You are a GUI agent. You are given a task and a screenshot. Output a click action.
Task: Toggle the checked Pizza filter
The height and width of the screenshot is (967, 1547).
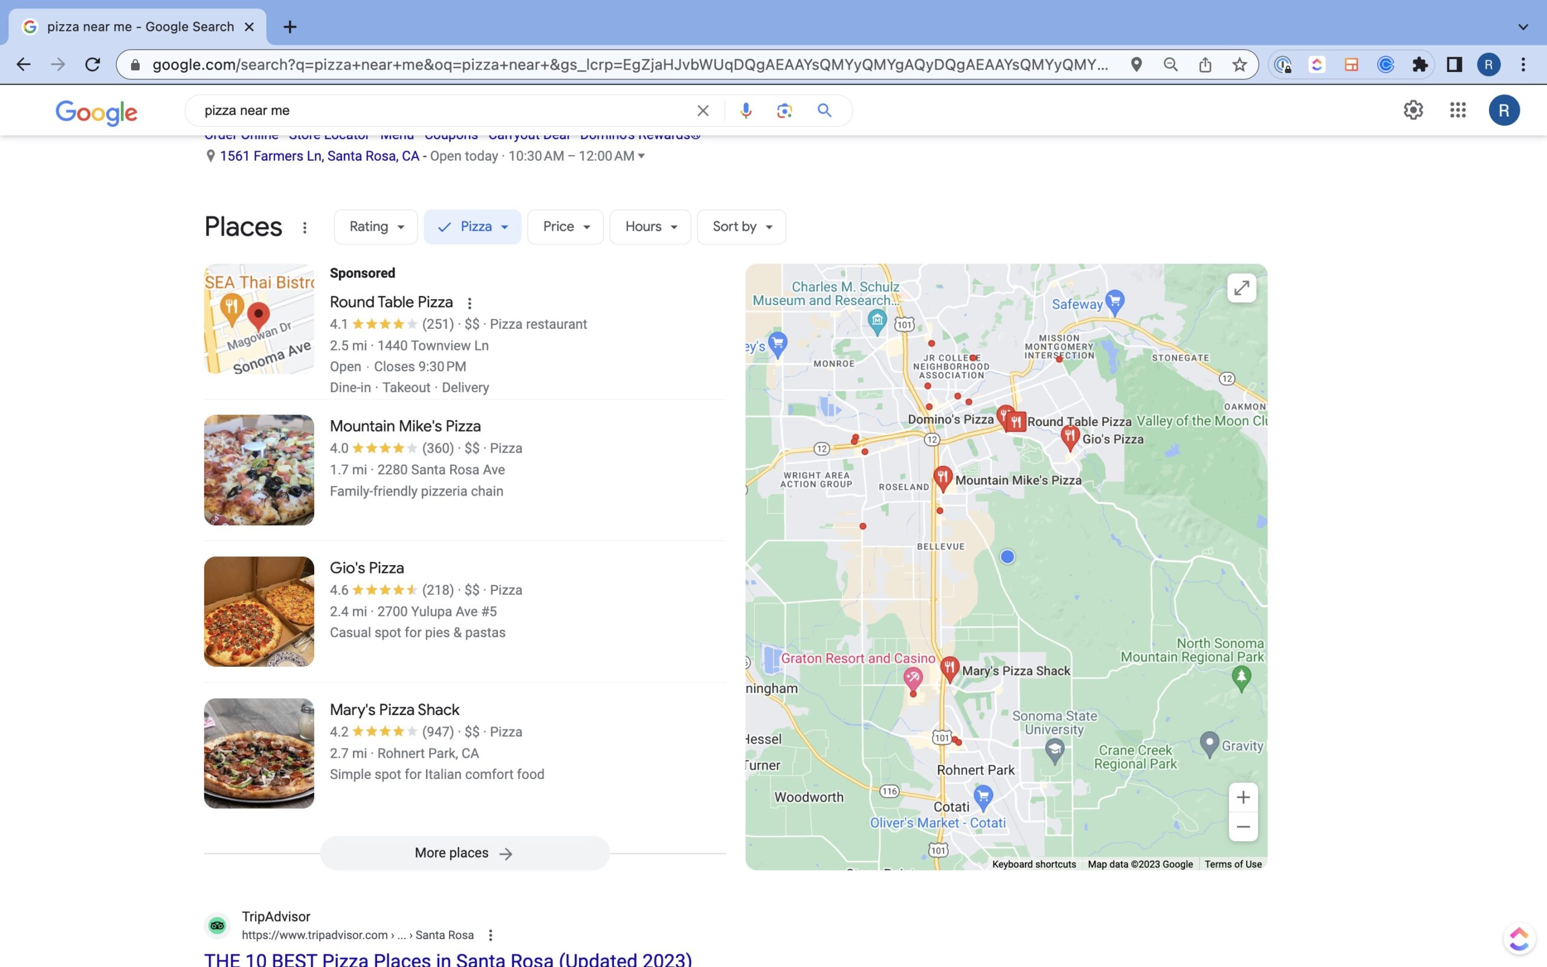pyautogui.click(x=473, y=227)
